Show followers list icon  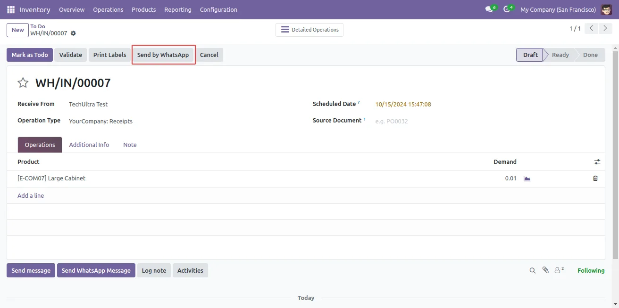pyautogui.click(x=559, y=270)
